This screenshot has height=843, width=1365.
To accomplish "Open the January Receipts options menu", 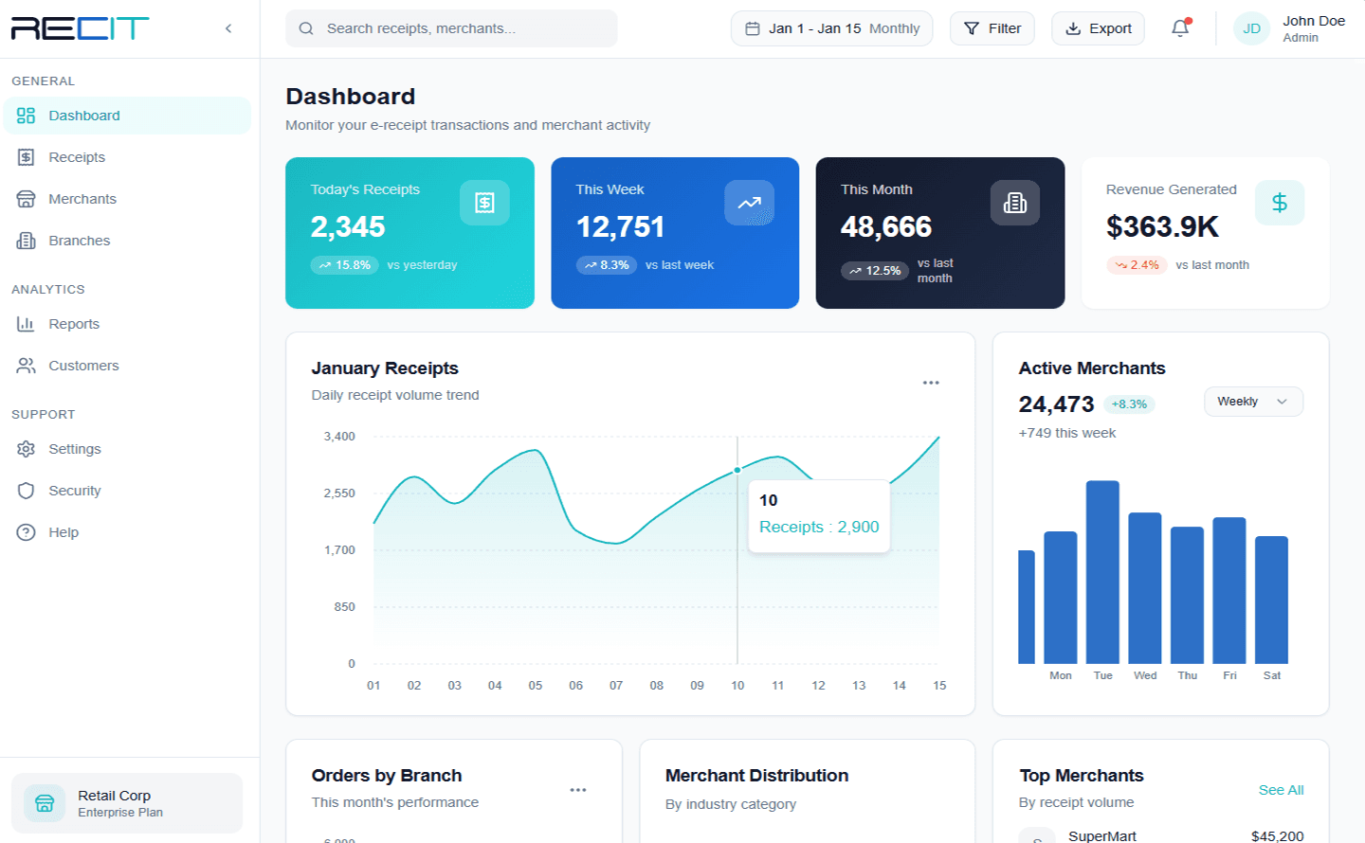I will pyautogui.click(x=931, y=382).
